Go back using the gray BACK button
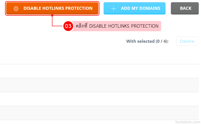 [186, 8]
